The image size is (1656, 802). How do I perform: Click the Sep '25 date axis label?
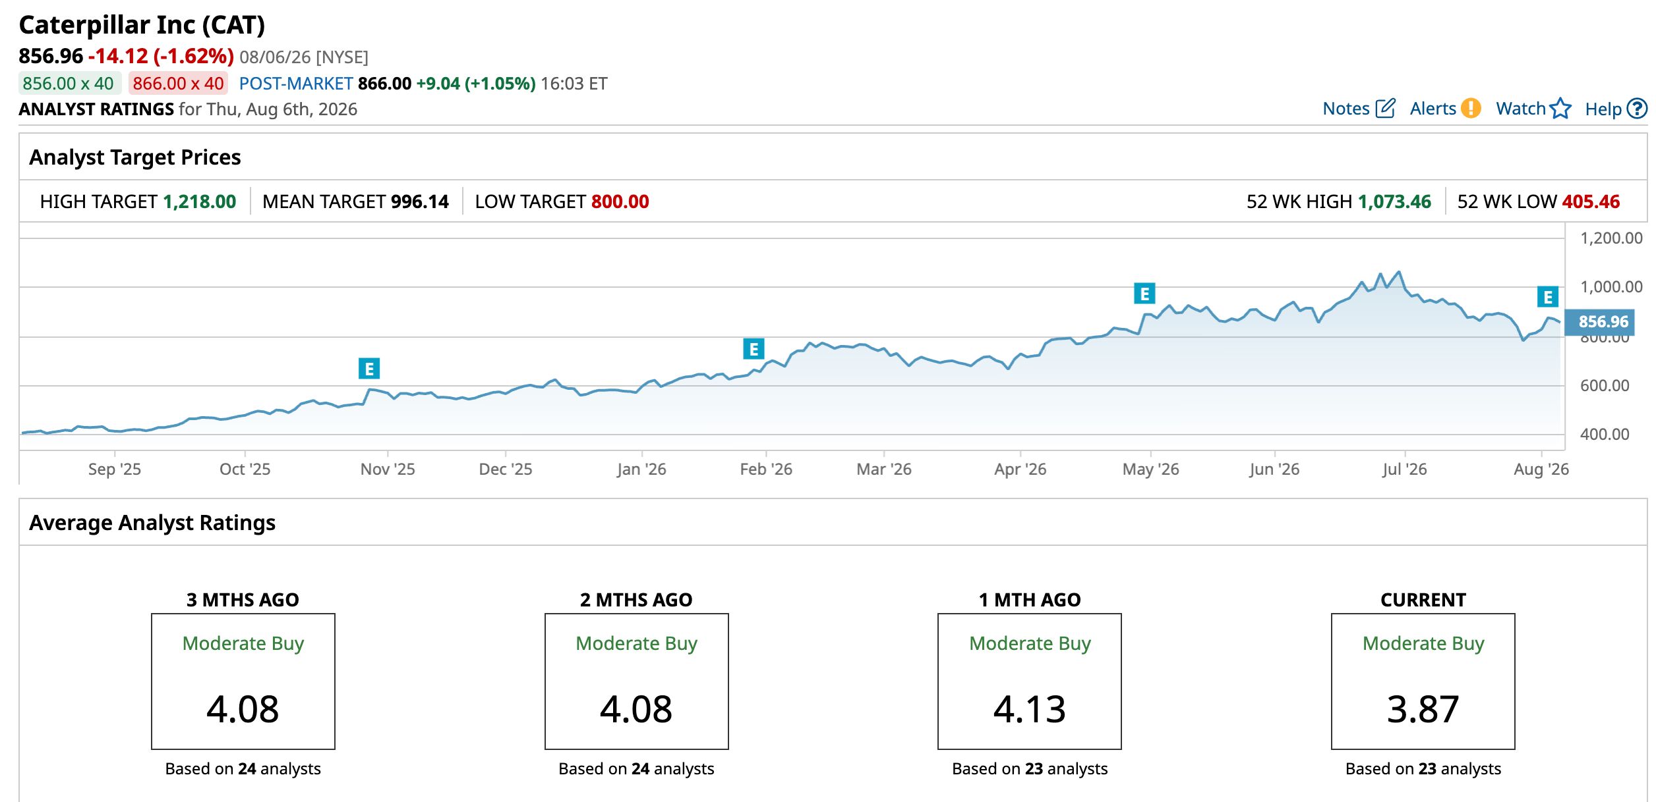click(115, 469)
